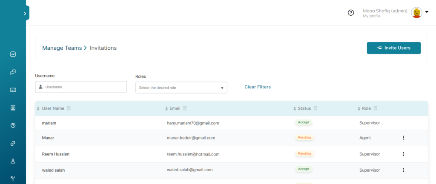Open the chat conversations sidebar icon
This screenshot has height=184, width=436.
tap(13, 72)
